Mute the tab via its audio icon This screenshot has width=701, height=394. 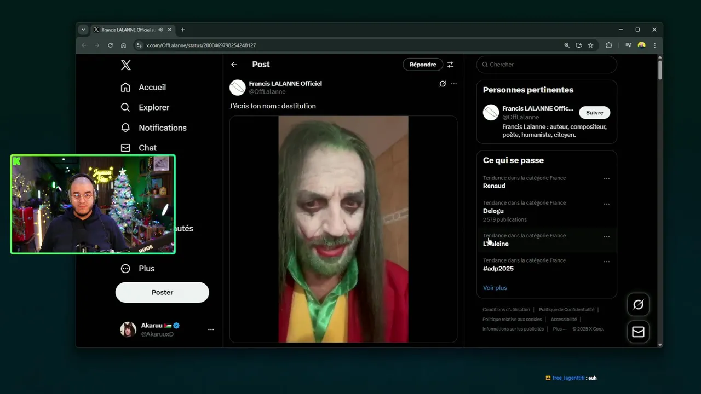[161, 30]
